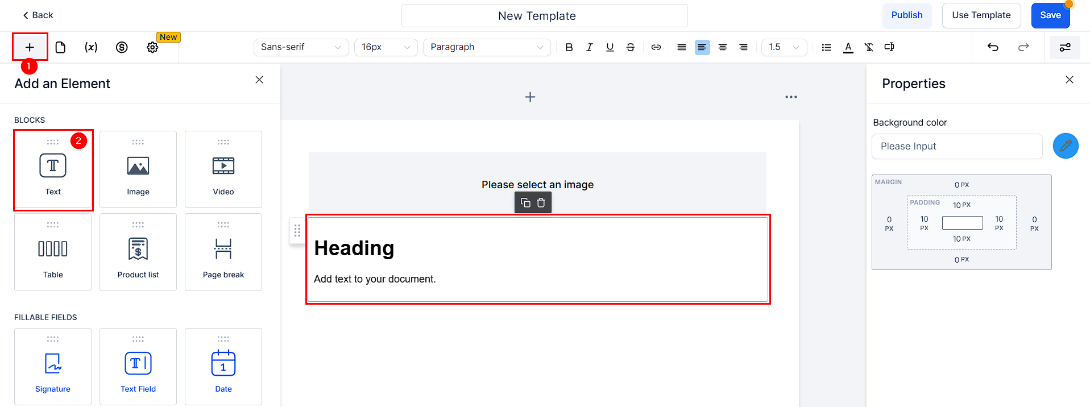This screenshot has width=1090, height=407.
Task: Go Back to previous page
Action: pyautogui.click(x=38, y=15)
